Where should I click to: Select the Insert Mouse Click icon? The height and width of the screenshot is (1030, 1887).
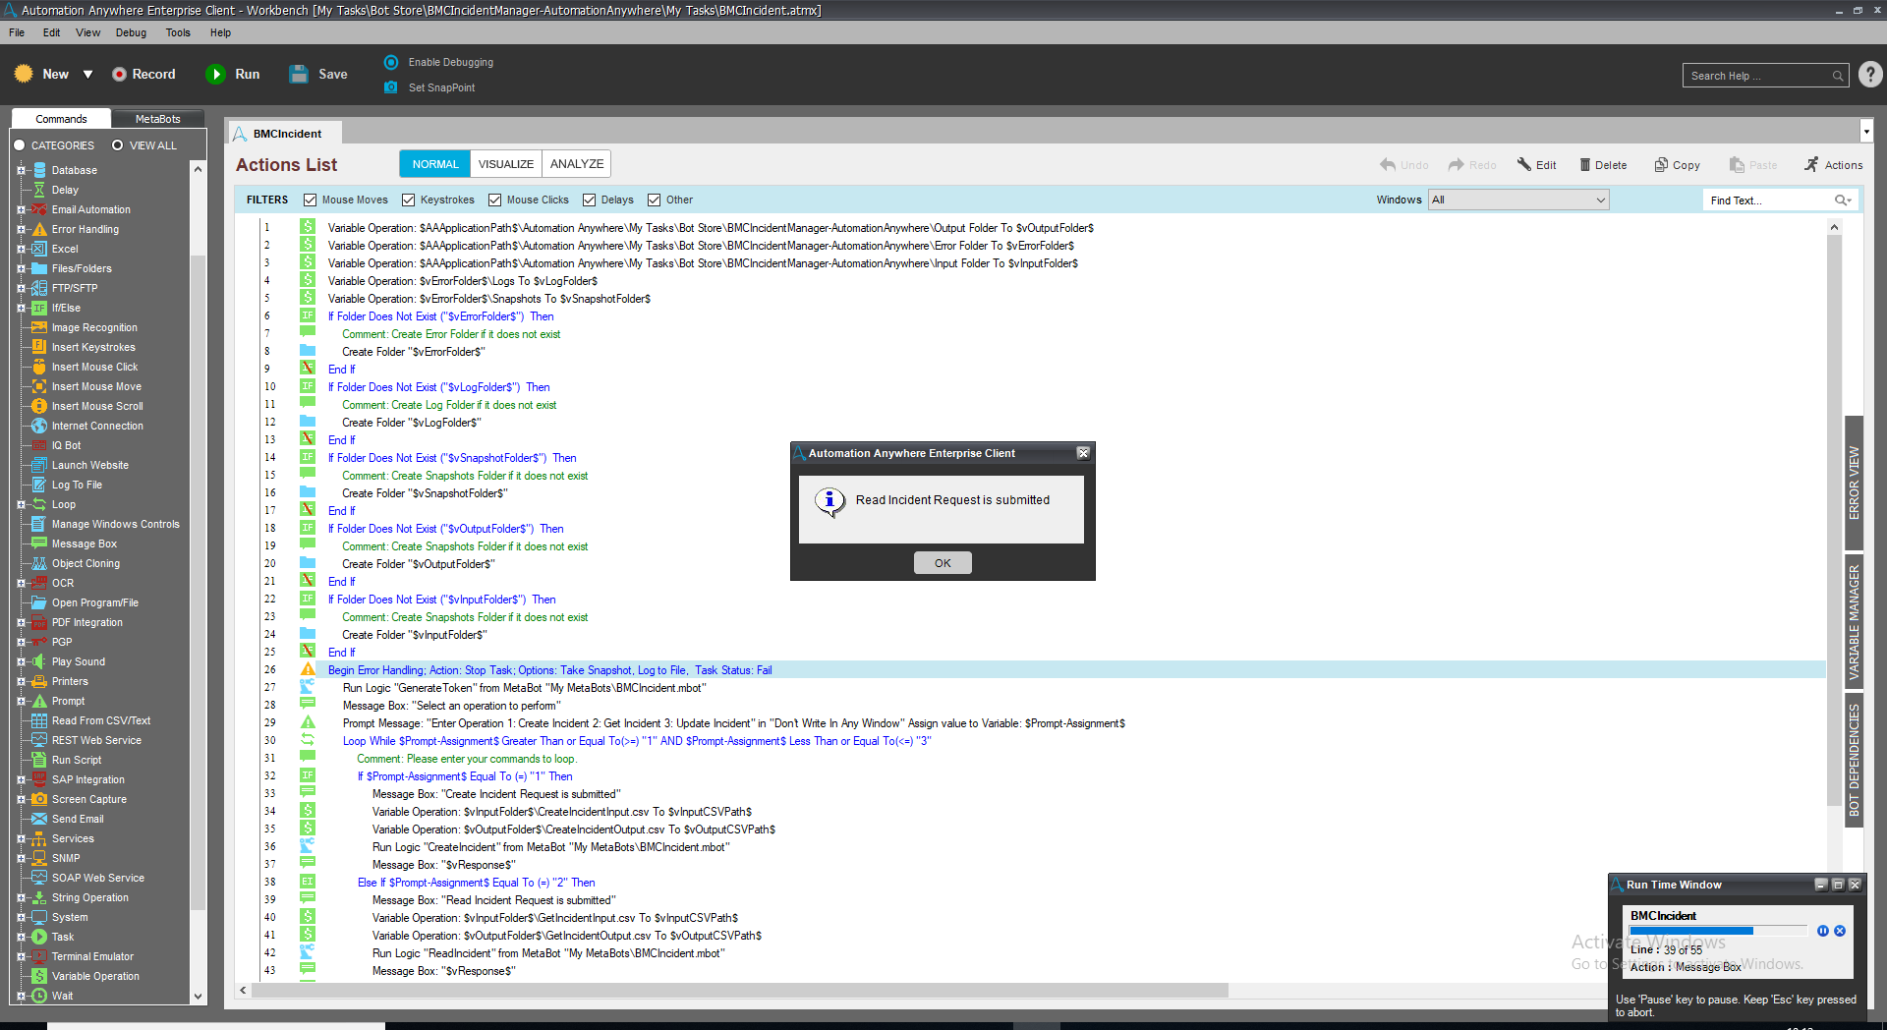[39, 367]
